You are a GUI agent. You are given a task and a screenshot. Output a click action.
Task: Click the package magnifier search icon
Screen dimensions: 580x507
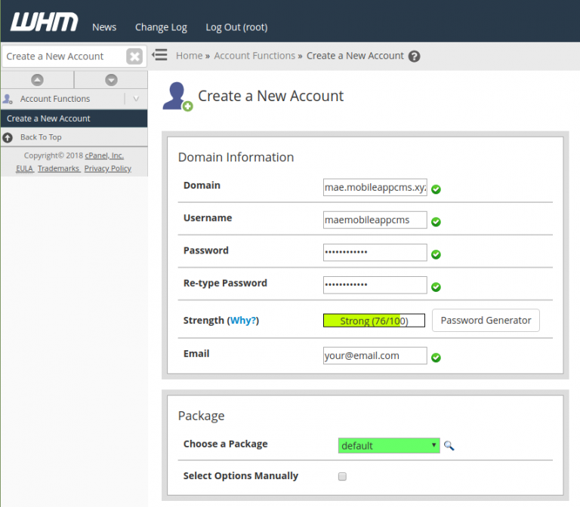(x=449, y=446)
